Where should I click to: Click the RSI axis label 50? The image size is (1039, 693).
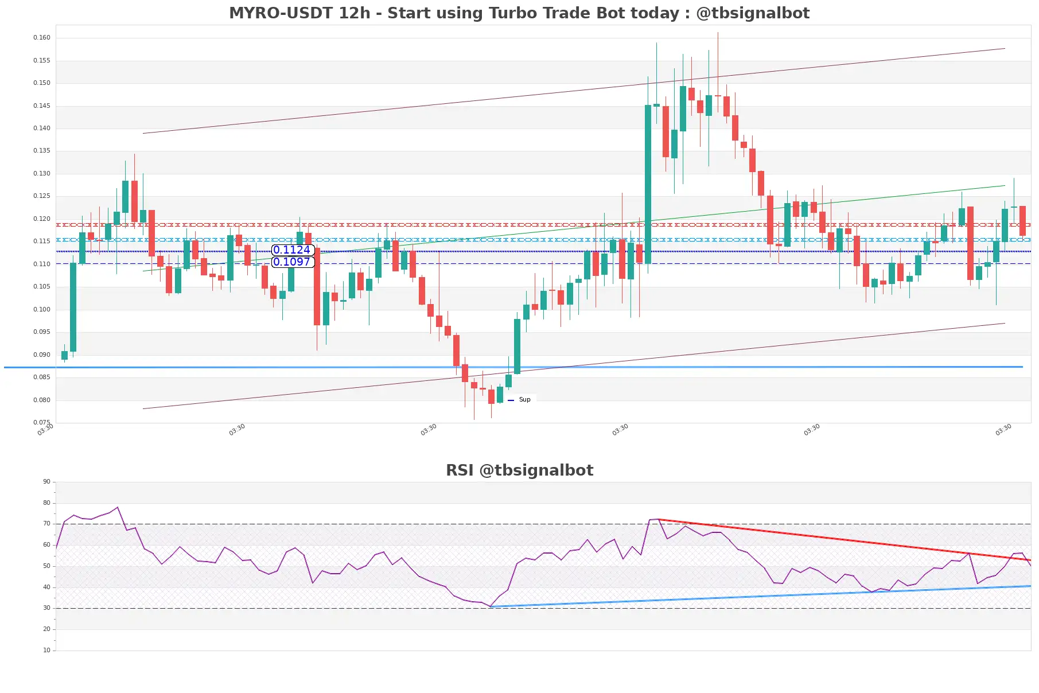[x=46, y=566]
